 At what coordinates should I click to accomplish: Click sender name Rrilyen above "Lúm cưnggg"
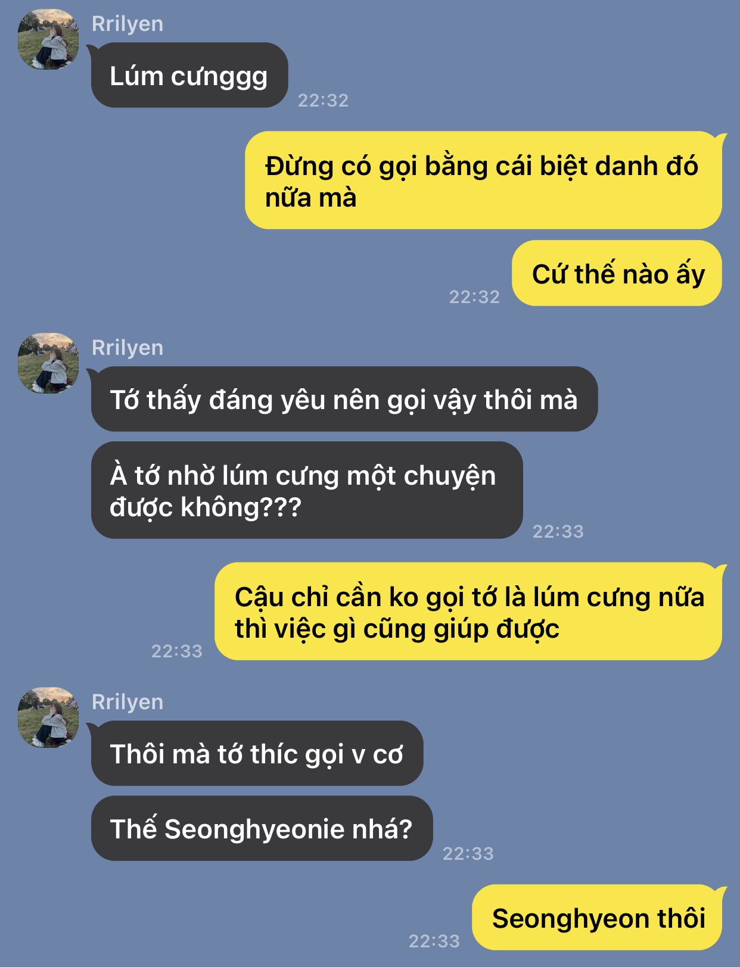pyautogui.click(x=128, y=24)
